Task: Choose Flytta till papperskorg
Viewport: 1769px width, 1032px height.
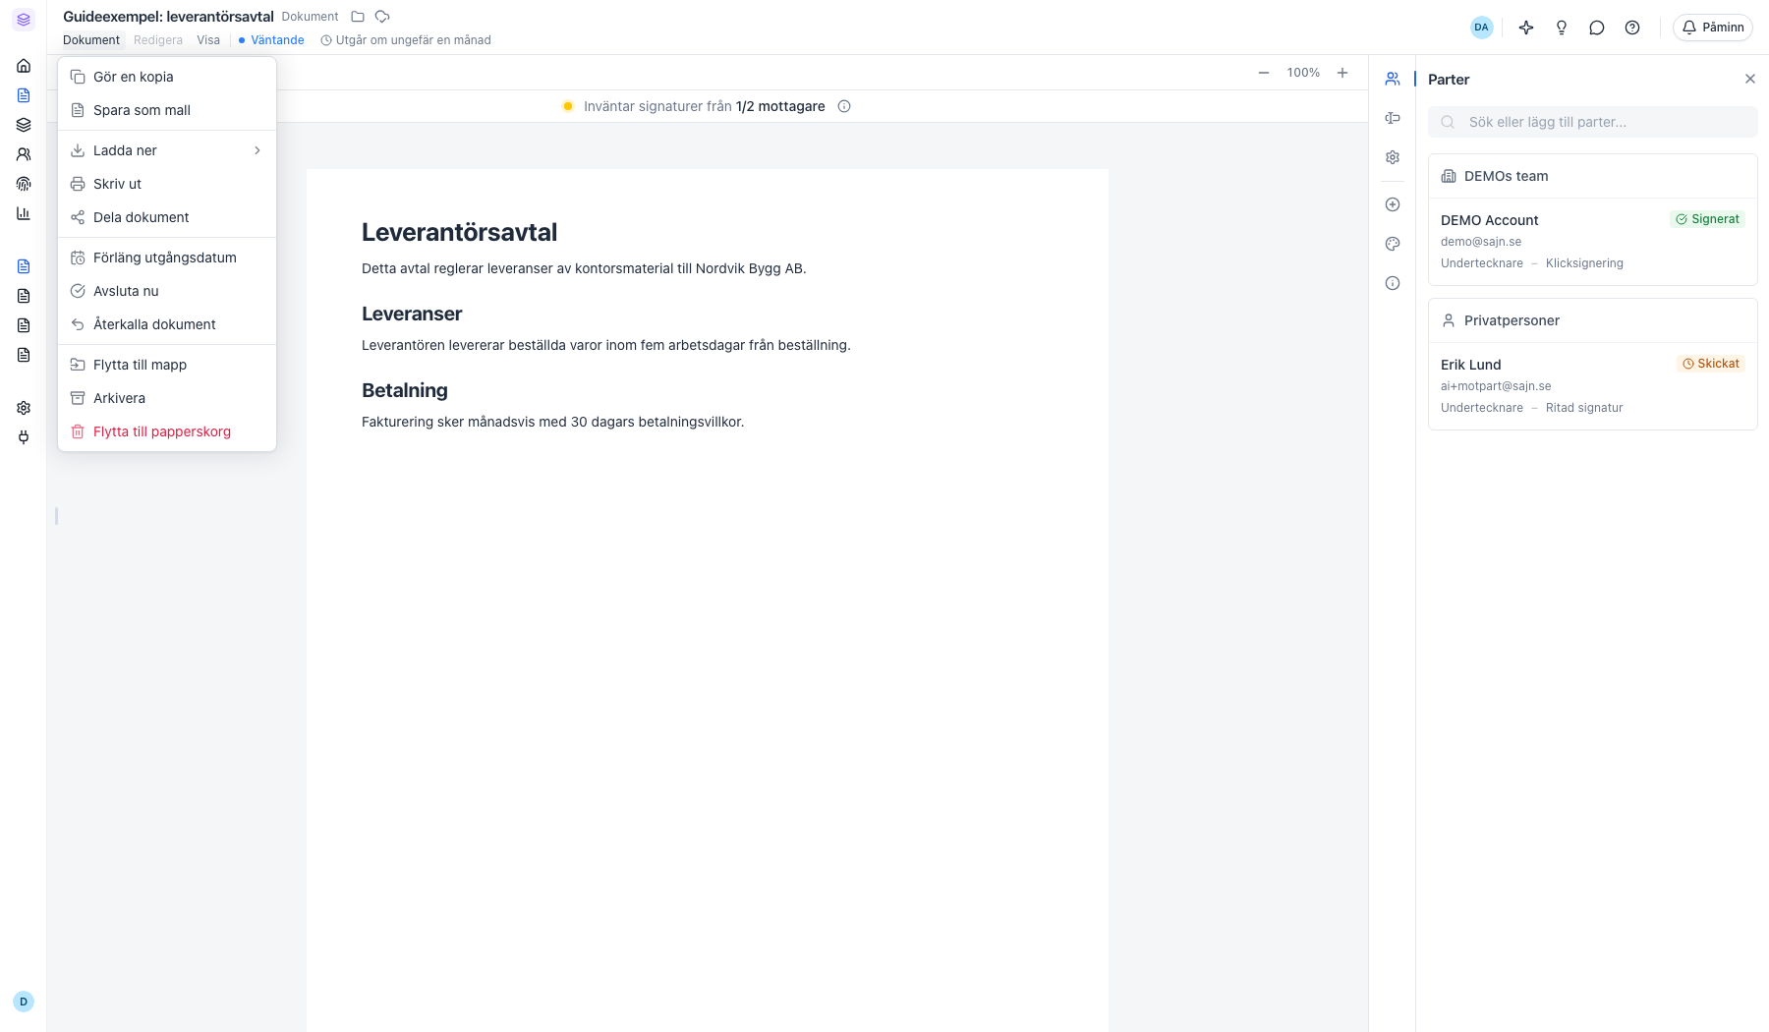Action: pos(167,431)
